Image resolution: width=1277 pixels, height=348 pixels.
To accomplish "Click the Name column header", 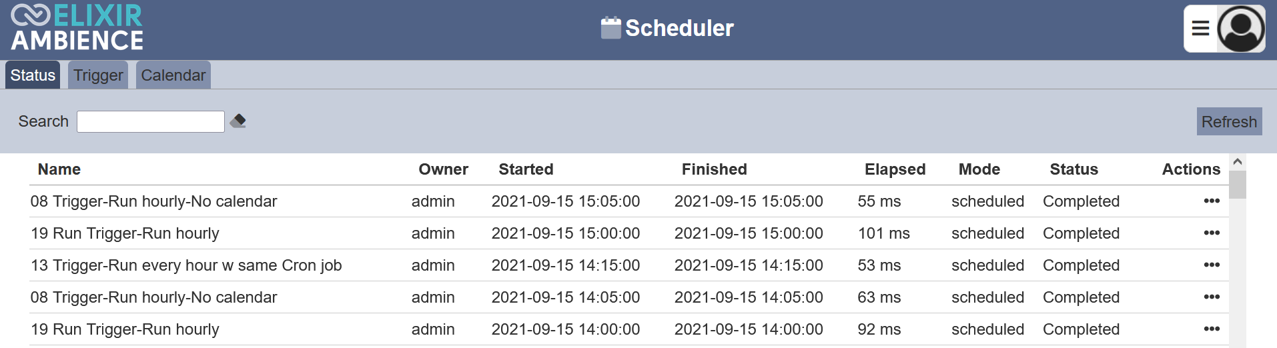I will [59, 169].
